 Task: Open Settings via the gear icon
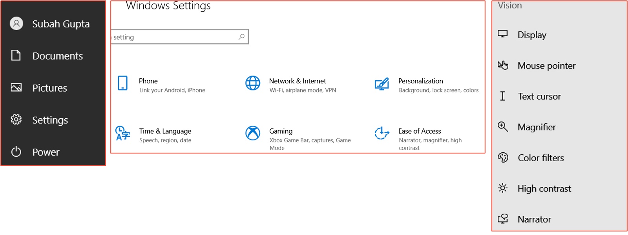click(x=16, y=119)
